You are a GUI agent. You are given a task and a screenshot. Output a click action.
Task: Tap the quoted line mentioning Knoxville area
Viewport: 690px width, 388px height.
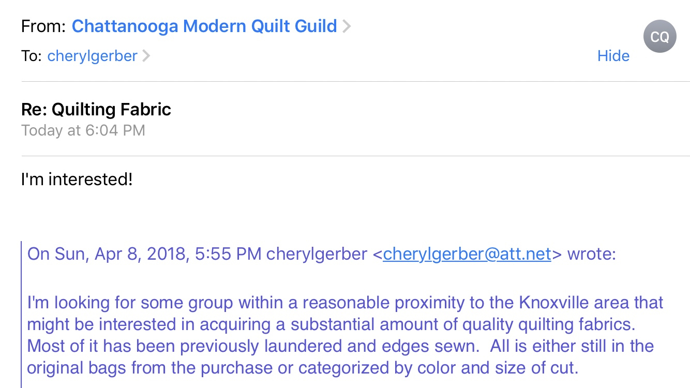[x=345, y=302]
